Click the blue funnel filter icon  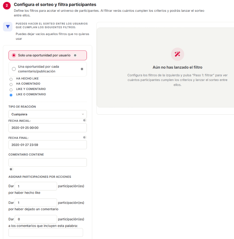point(8,27)
